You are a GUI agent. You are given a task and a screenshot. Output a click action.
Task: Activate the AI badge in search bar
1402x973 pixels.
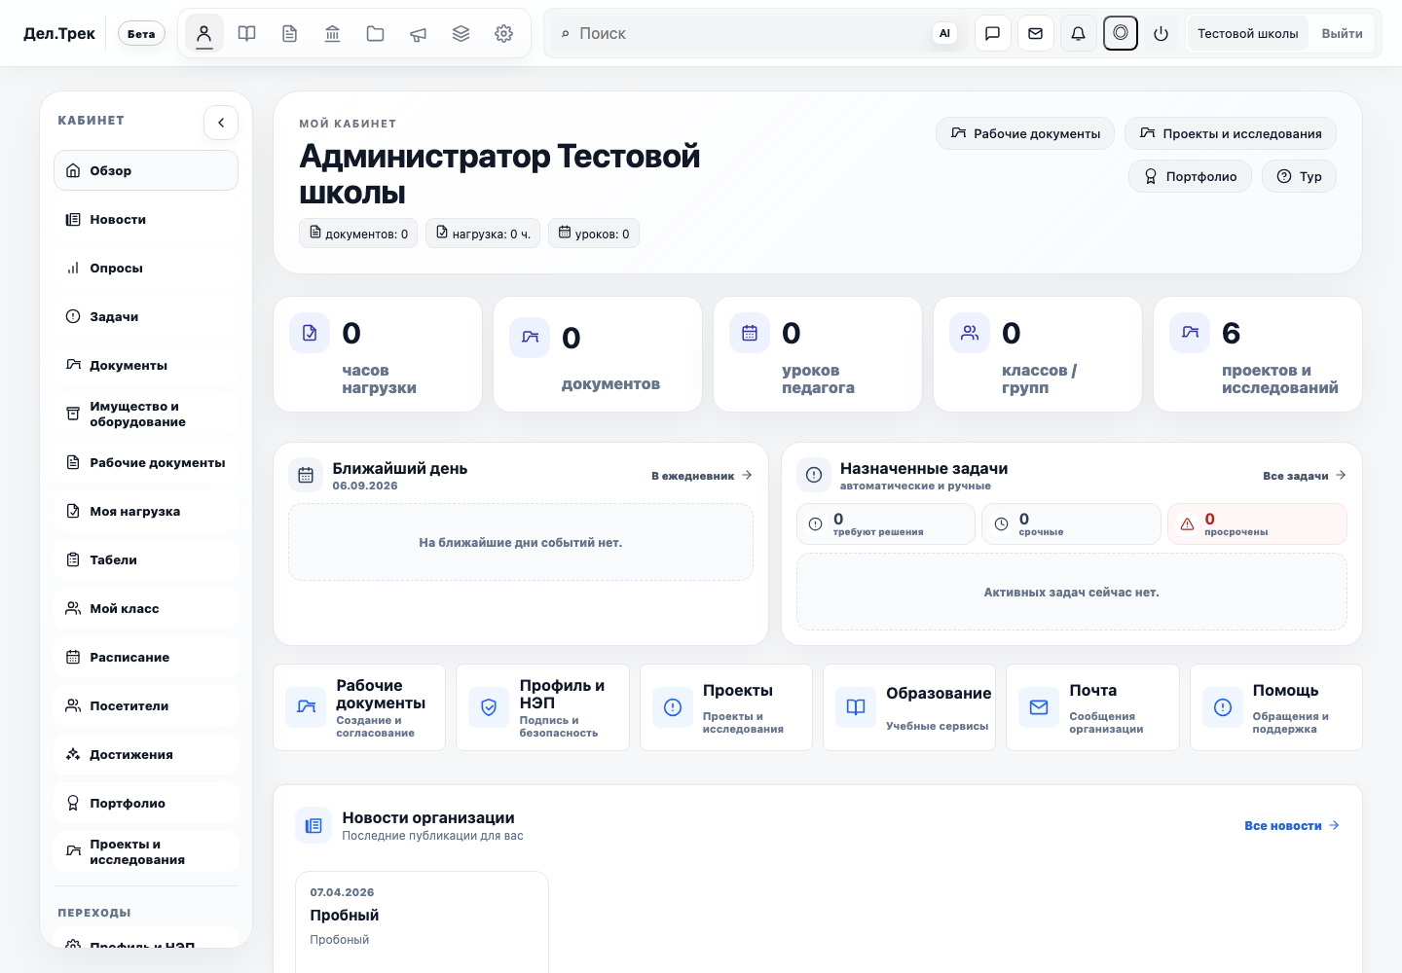pyautogui.click(x=944, y=33)
